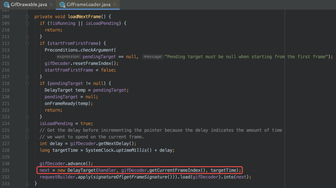
Task: Click isLoadPending in the line 209 condition
Action: click(102, 23)
